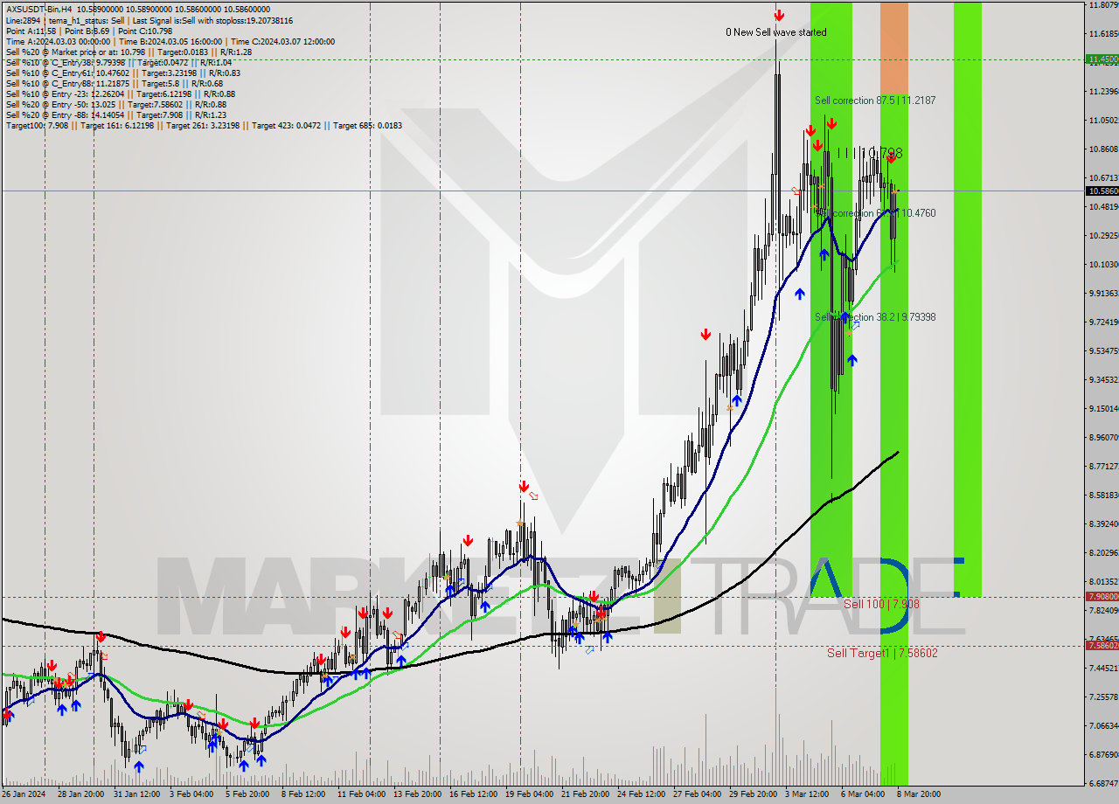This screenshot has height=804, width=1119.
Task: Click the 8.202 price axis label
Action: [x=1103, y=552]
